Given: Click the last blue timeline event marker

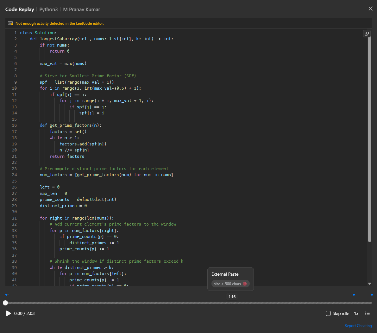Looking at the screenshot, I should click(x=372, y=294).
